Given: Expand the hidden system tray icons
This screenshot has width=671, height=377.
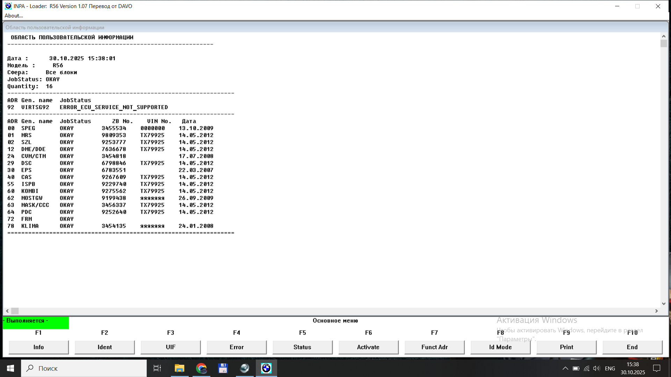Looking at the screenshot, I should click(565, 368).
